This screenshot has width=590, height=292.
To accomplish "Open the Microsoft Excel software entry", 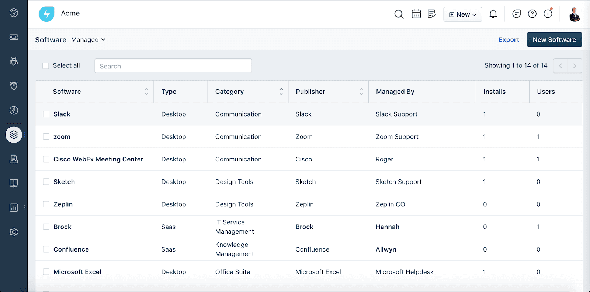I will pos(77,272).
